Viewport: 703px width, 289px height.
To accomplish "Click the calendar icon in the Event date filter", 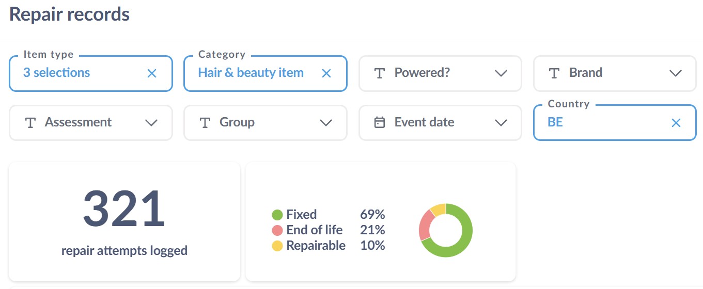I will click(380, 123).
